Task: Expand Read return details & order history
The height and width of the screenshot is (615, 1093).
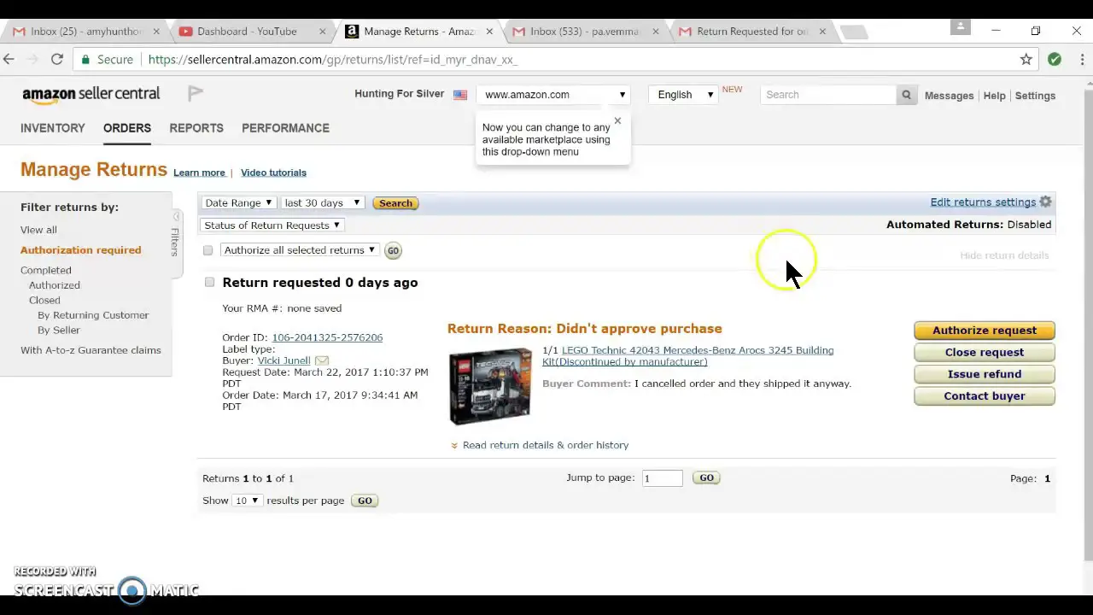Action: pos(545,445)
